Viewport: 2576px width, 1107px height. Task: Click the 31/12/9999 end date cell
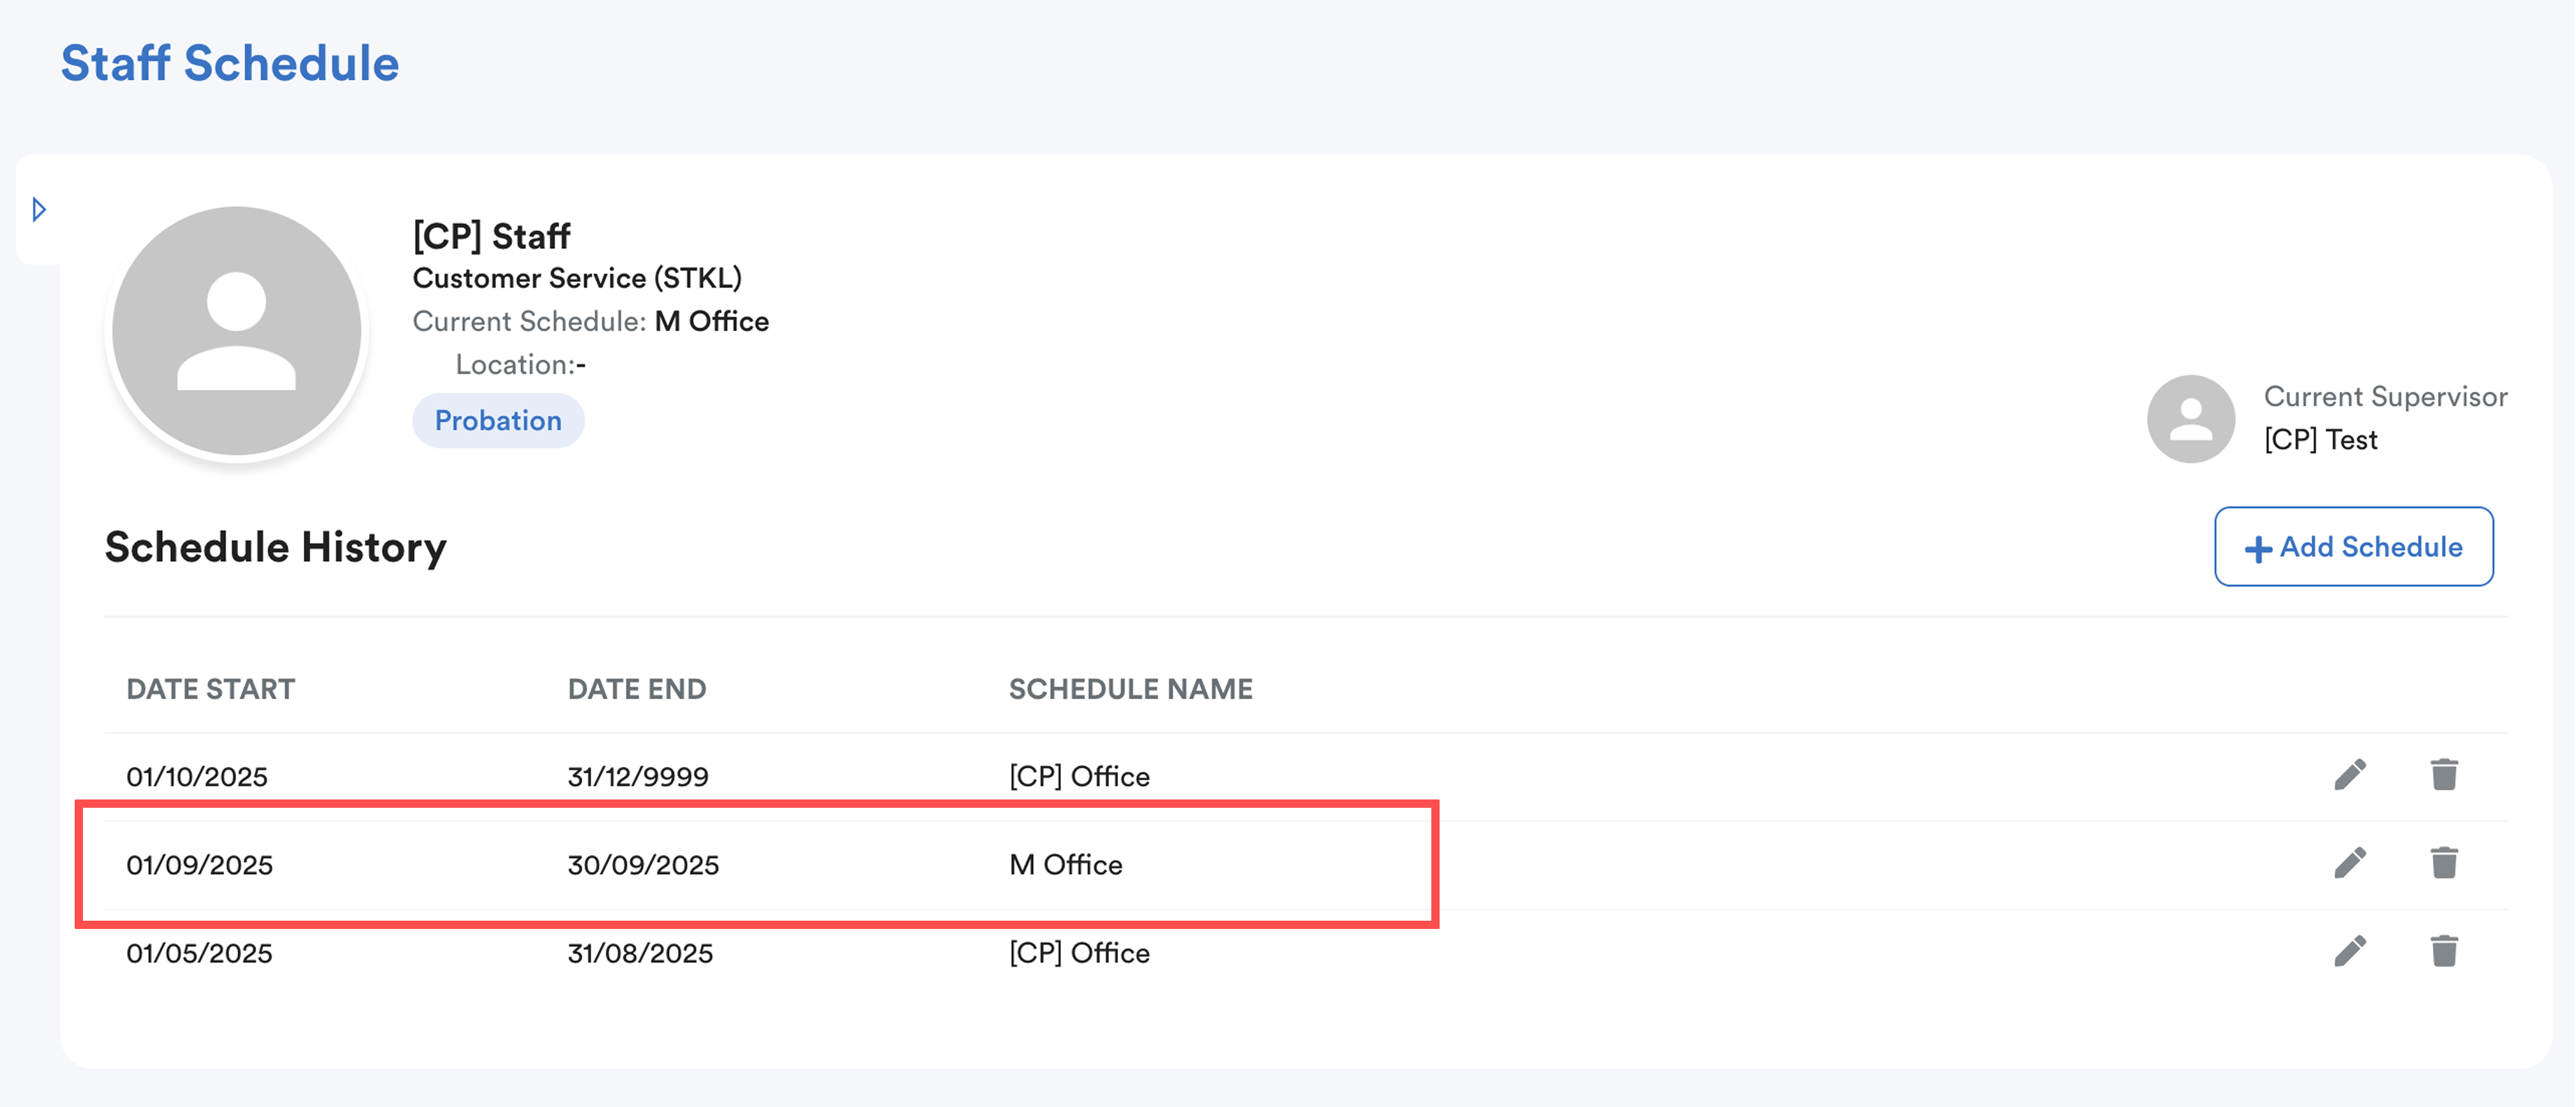click(637, 776)
